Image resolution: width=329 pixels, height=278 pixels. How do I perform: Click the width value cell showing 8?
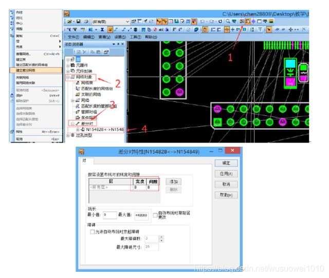(x=139, y=187)
